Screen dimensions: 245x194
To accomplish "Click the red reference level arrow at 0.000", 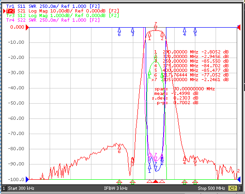I will pos(27,27).
